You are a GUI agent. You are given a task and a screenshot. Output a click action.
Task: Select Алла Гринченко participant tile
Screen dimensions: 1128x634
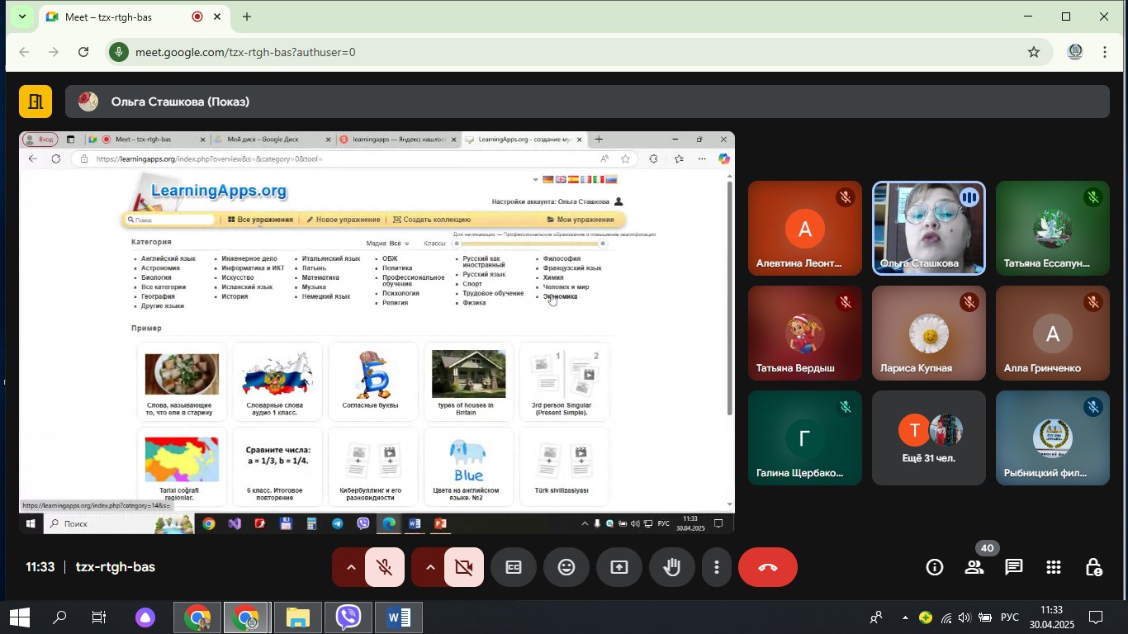point(1053,333)
